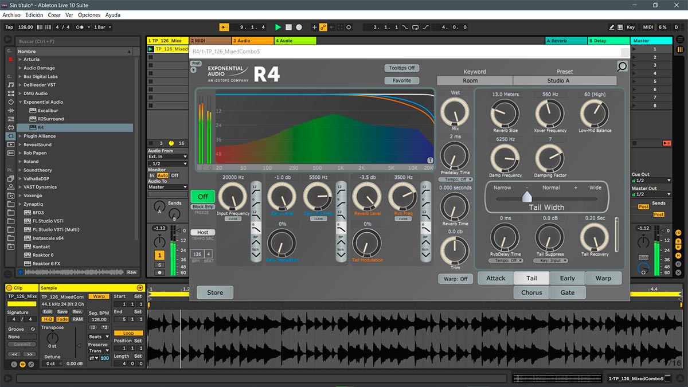Click the sample Edit button
The image size is (688, 387).
pyautogui.click(x=48, y=312)
